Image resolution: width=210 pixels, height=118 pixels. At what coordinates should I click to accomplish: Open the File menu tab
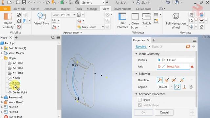(5, 9)
